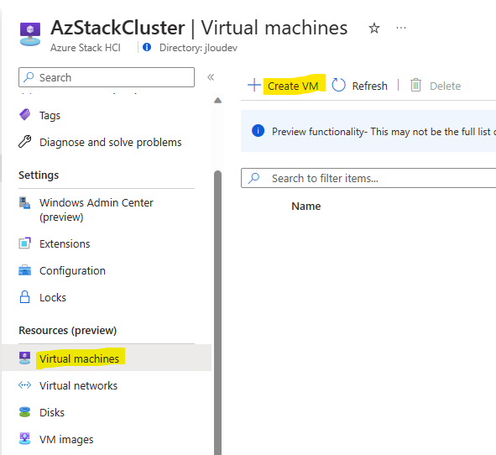
Task: Click the AzStackCluster resource icon in header
Action: pos(30,34)
